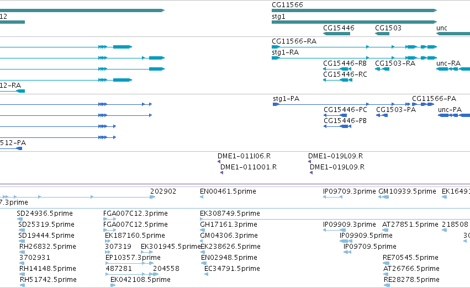The width and height of the screenshot is (470, 288).
Task: Select the EK308749.5prime EST label
Action: (230, 214)
